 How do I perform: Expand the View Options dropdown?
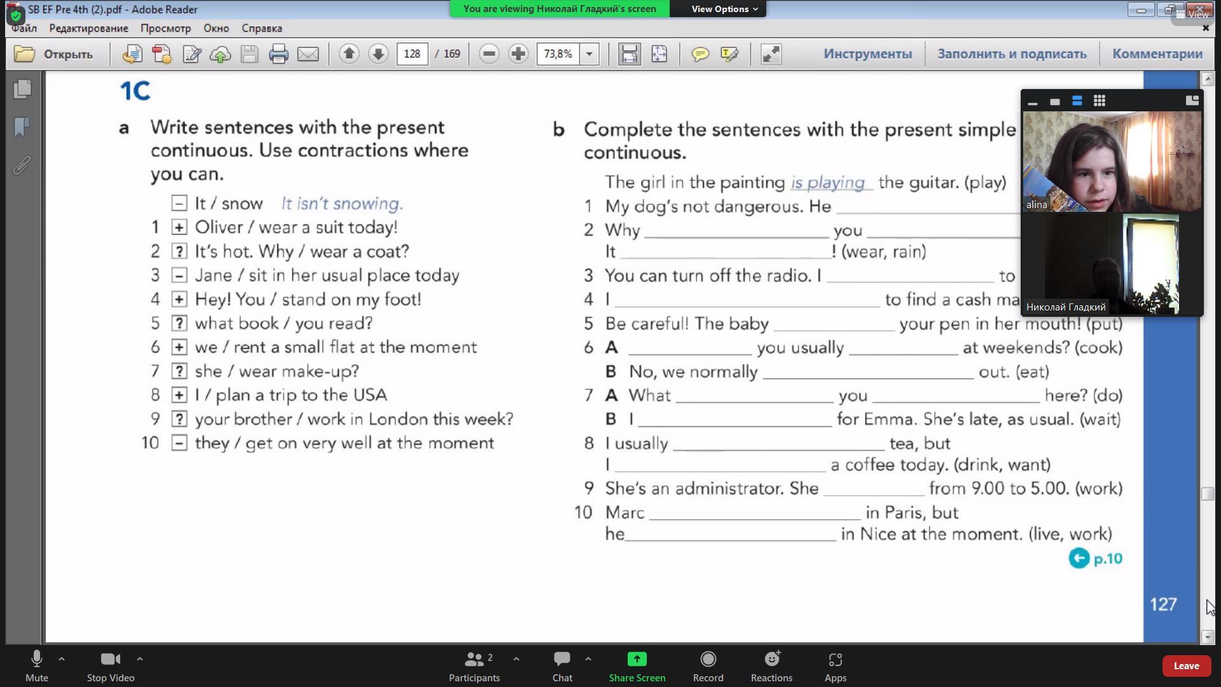point(724,9)
